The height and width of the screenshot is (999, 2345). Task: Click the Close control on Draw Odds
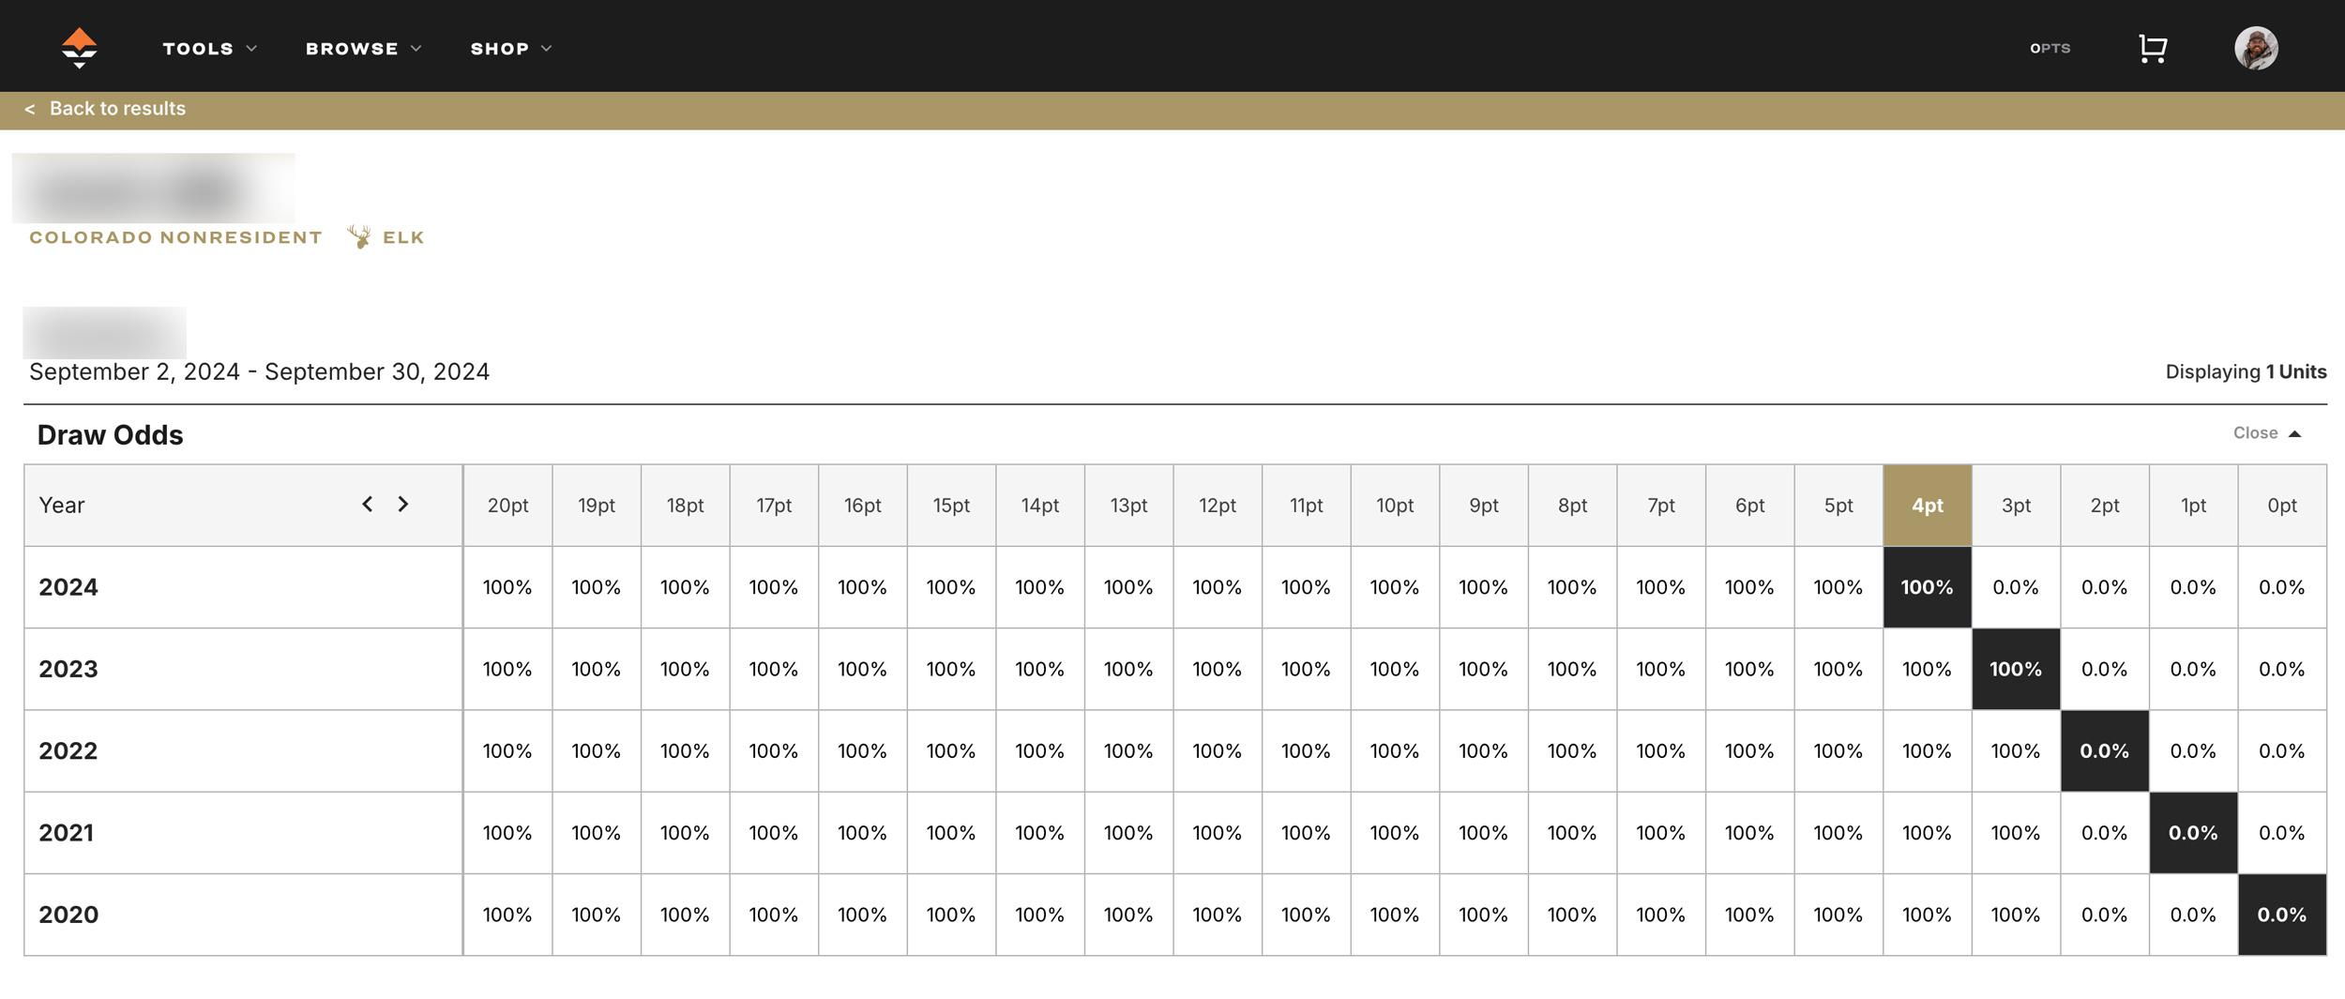(2255, 432)
